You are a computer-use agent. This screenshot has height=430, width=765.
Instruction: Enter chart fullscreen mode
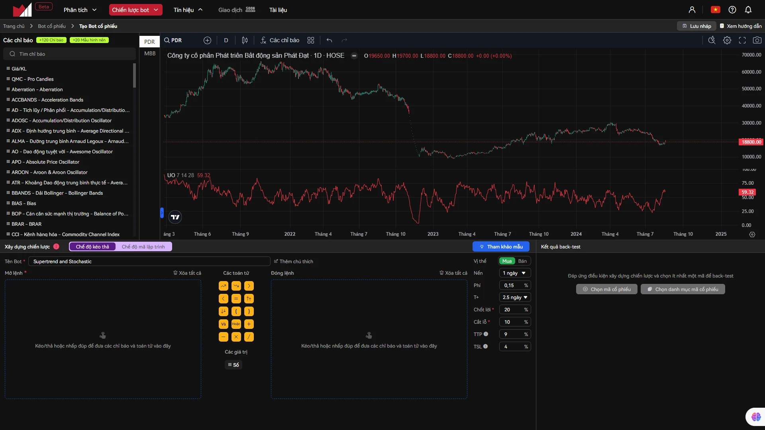coord(742,40)
